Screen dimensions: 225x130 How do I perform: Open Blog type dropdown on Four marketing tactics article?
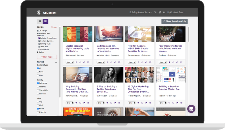(163, 62)
